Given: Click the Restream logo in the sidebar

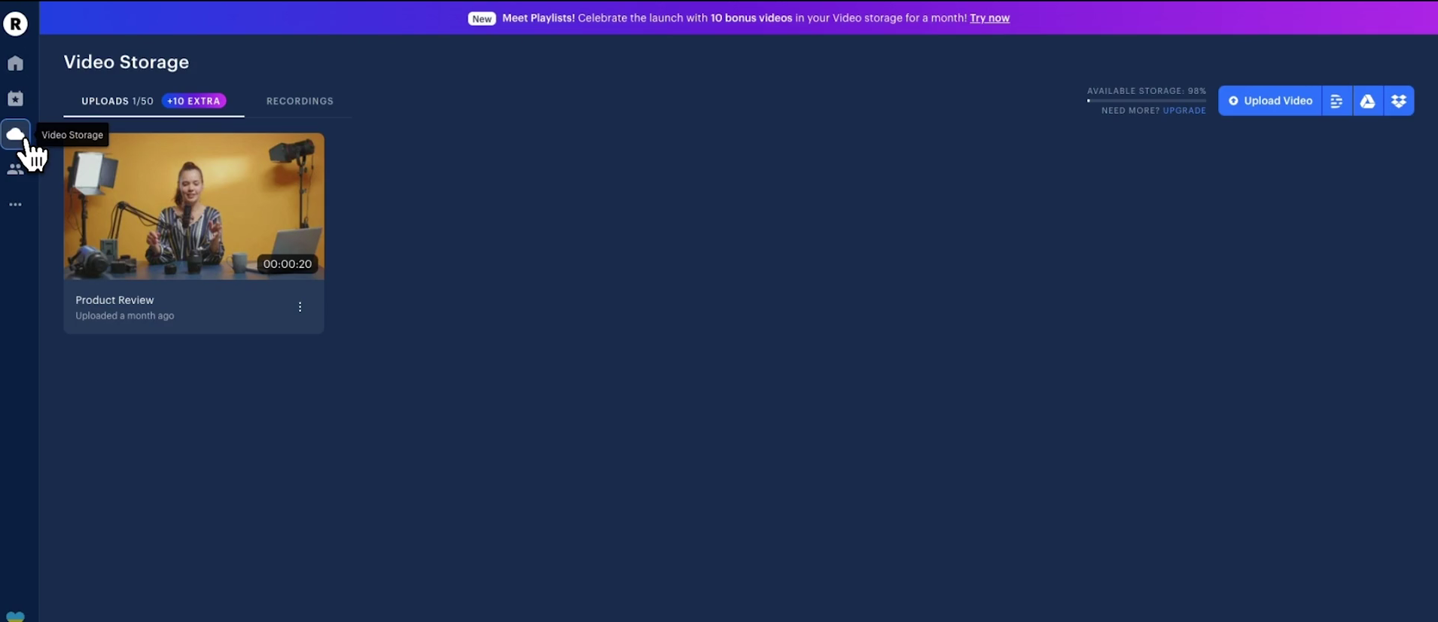Looking at the screenshot, I should pyautogui.click(x=15, y=24).
